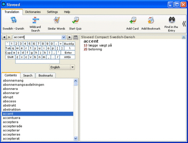Toggle the AltGr key on virtual keyboard
The height and width of the screenshot is (143, 188).
coord(68,57)
